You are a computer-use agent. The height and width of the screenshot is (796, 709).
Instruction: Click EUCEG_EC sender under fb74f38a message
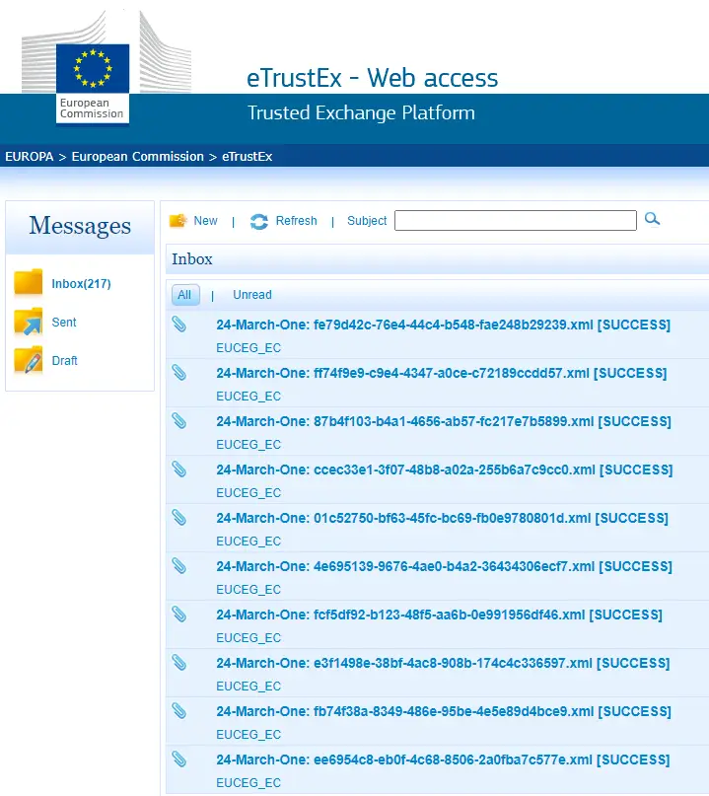point(248,735)
